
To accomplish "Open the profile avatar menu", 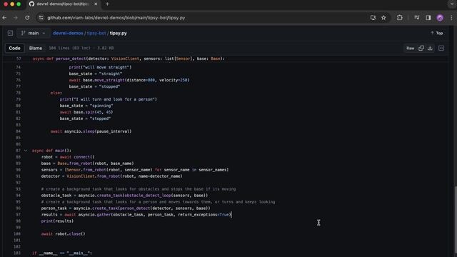I will [440, 18].
